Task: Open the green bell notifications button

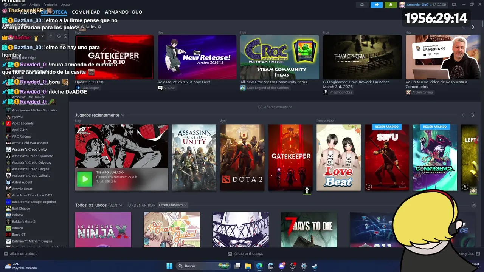Action: coord(391,5)
